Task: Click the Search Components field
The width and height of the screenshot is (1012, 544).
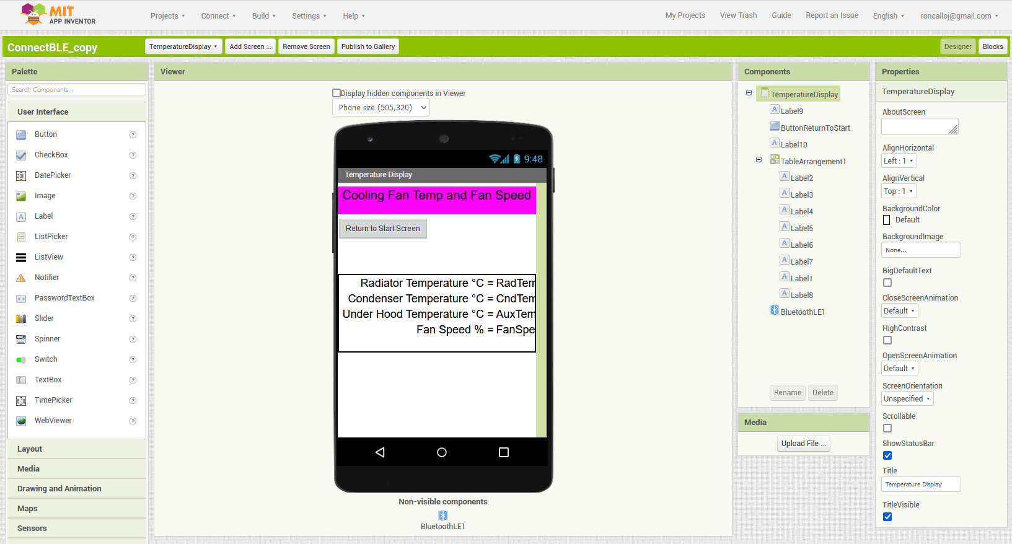Action: point(77,90)
